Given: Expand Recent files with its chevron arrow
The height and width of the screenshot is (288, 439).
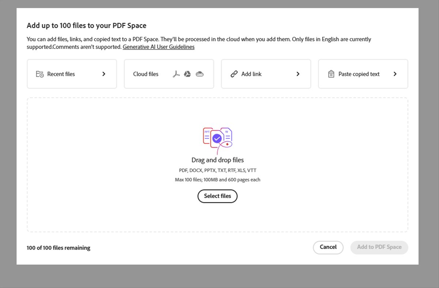Looking at the screenshot, I should point(104,74).
